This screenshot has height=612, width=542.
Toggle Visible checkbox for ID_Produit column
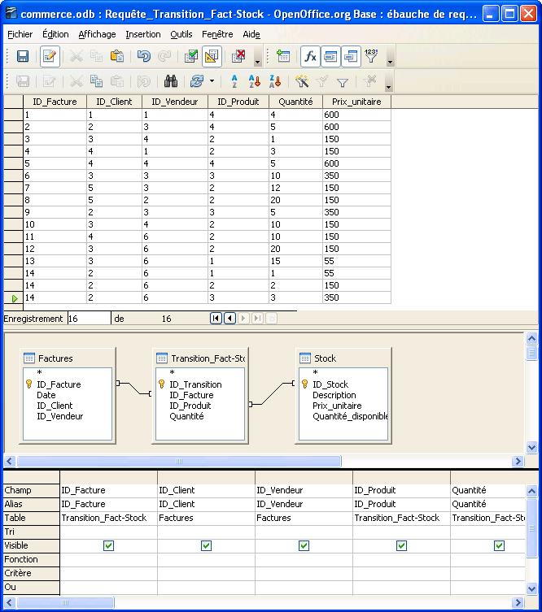tap(401, 546)
